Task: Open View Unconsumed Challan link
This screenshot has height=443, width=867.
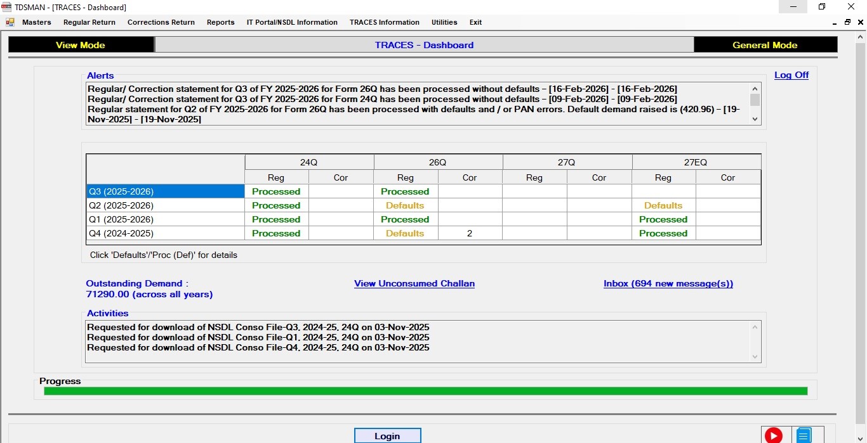Action: point(414,283)
